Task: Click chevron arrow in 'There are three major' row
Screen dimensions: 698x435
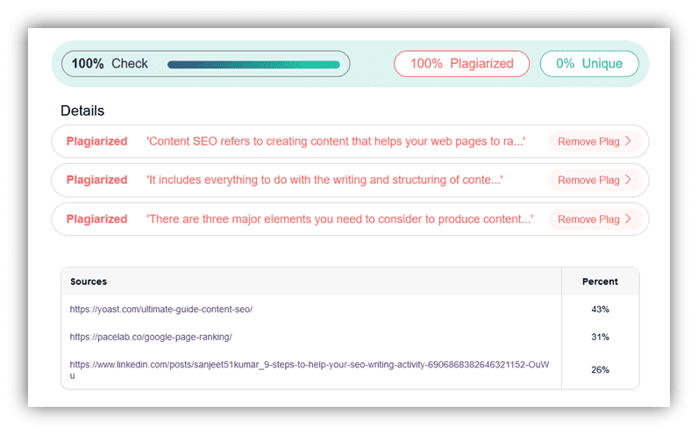Action: point(629,219)
